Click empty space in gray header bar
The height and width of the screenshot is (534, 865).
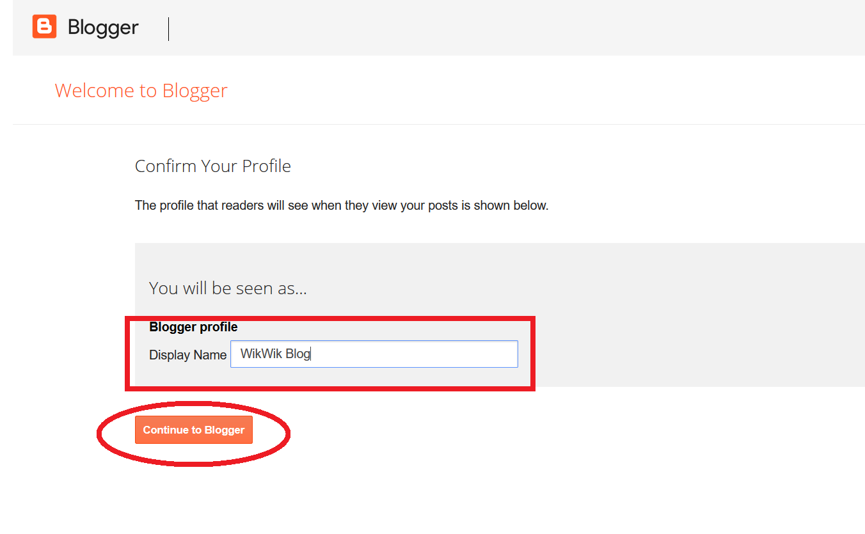point(512,27)
